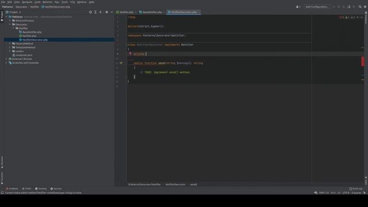The image size is (368, 207).
Task: Click PHP 7.4 language level in status bar
Action: point(324,193)
